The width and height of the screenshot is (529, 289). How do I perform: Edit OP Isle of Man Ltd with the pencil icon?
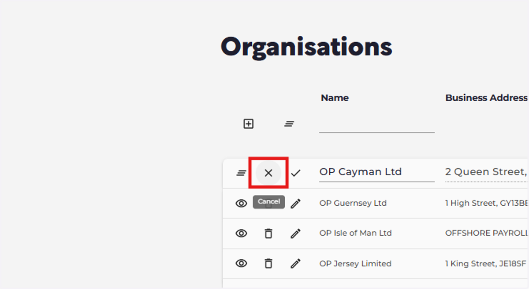(296, 233)
